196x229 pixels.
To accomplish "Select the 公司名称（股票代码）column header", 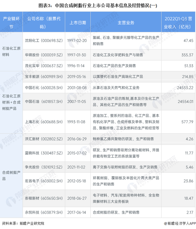I will pyautogui.click(x=44, y=22).
